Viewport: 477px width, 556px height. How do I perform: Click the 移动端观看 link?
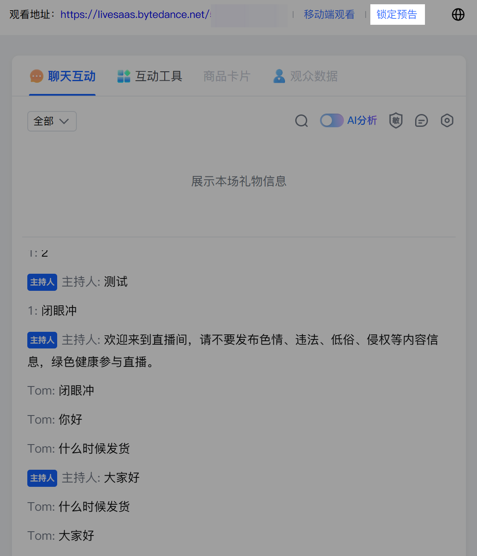tap(329, 15)
